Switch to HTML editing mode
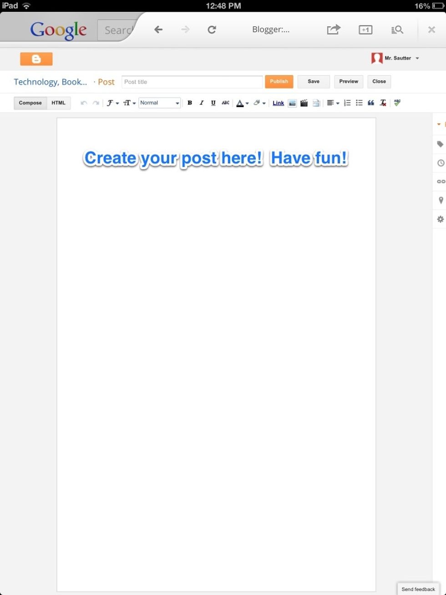The width and height of the screenshot is (446, 595). [x=59, y=103]
